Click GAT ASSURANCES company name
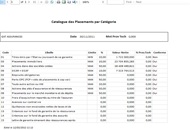Viewport: 190px width, 130px height. (12, 37)
